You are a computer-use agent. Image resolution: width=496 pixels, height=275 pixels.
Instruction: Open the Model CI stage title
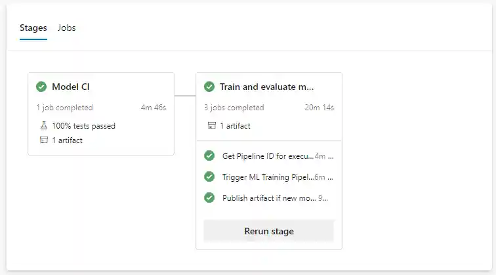point(71,87)
